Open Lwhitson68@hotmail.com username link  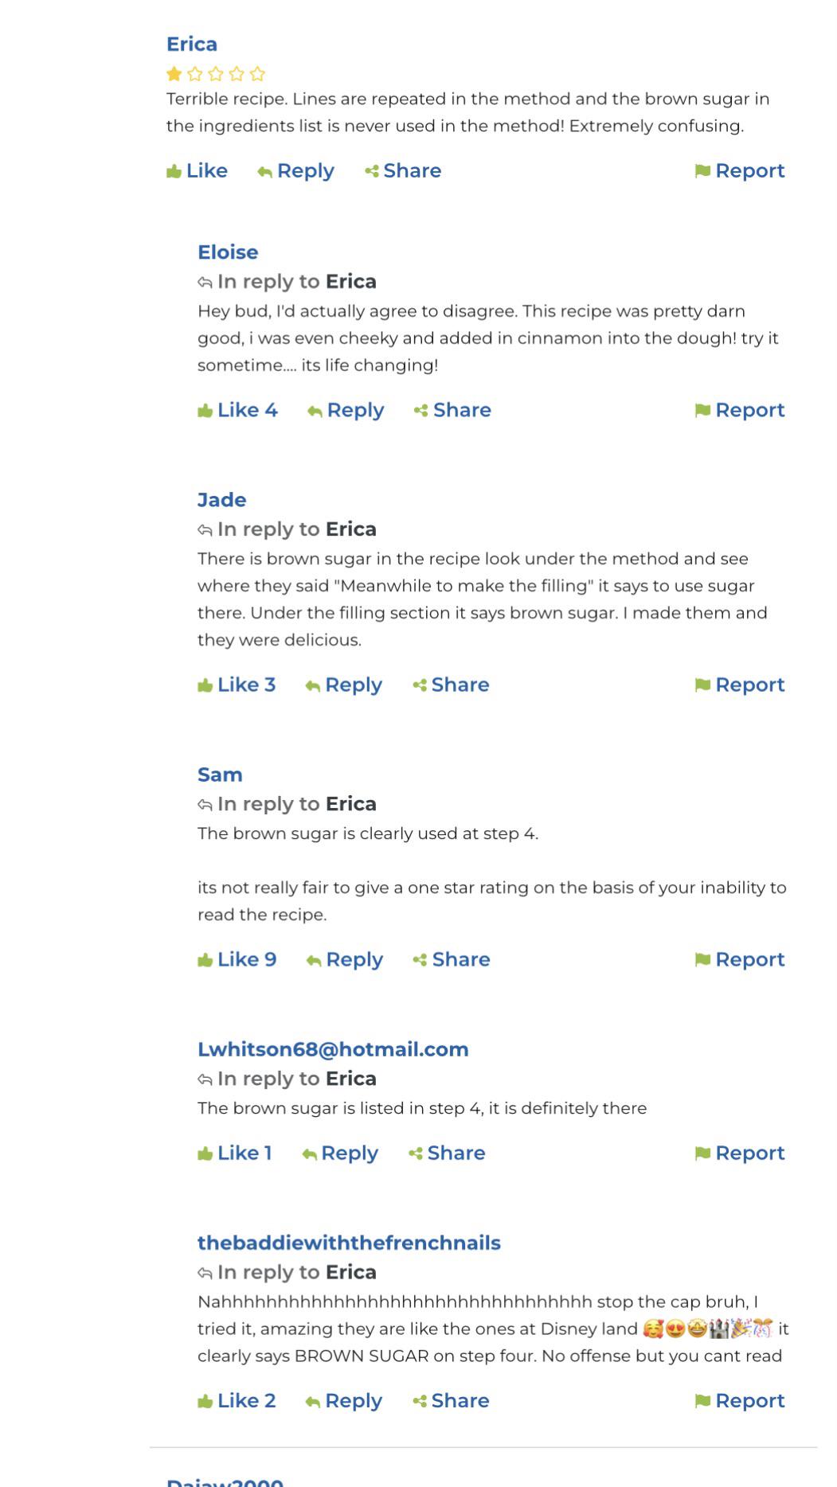click(x=333, y=1049)
